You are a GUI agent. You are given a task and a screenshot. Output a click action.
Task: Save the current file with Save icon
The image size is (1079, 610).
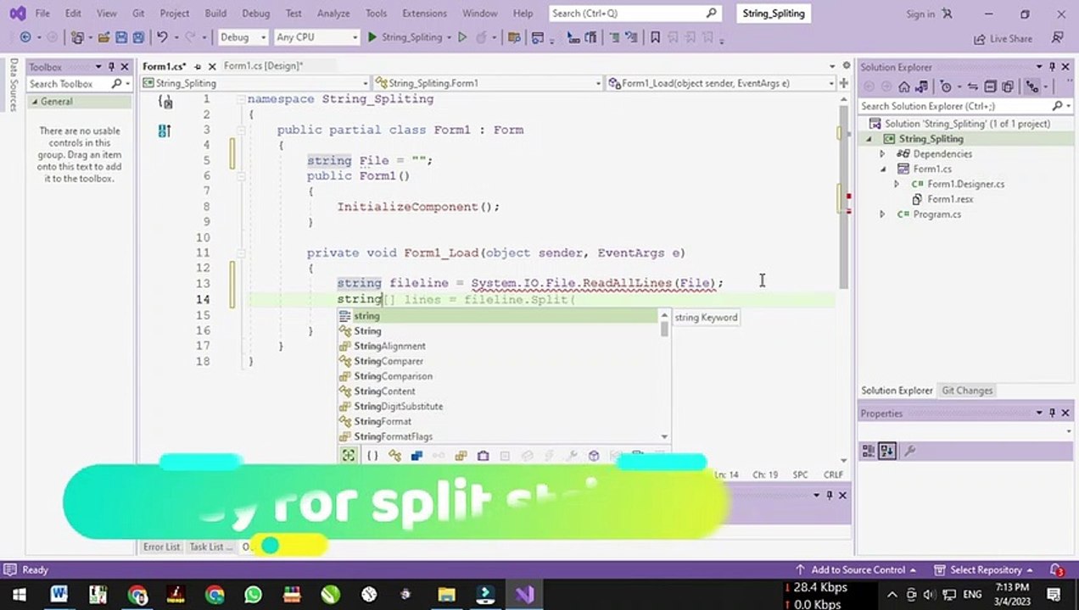tap(121, 37)
